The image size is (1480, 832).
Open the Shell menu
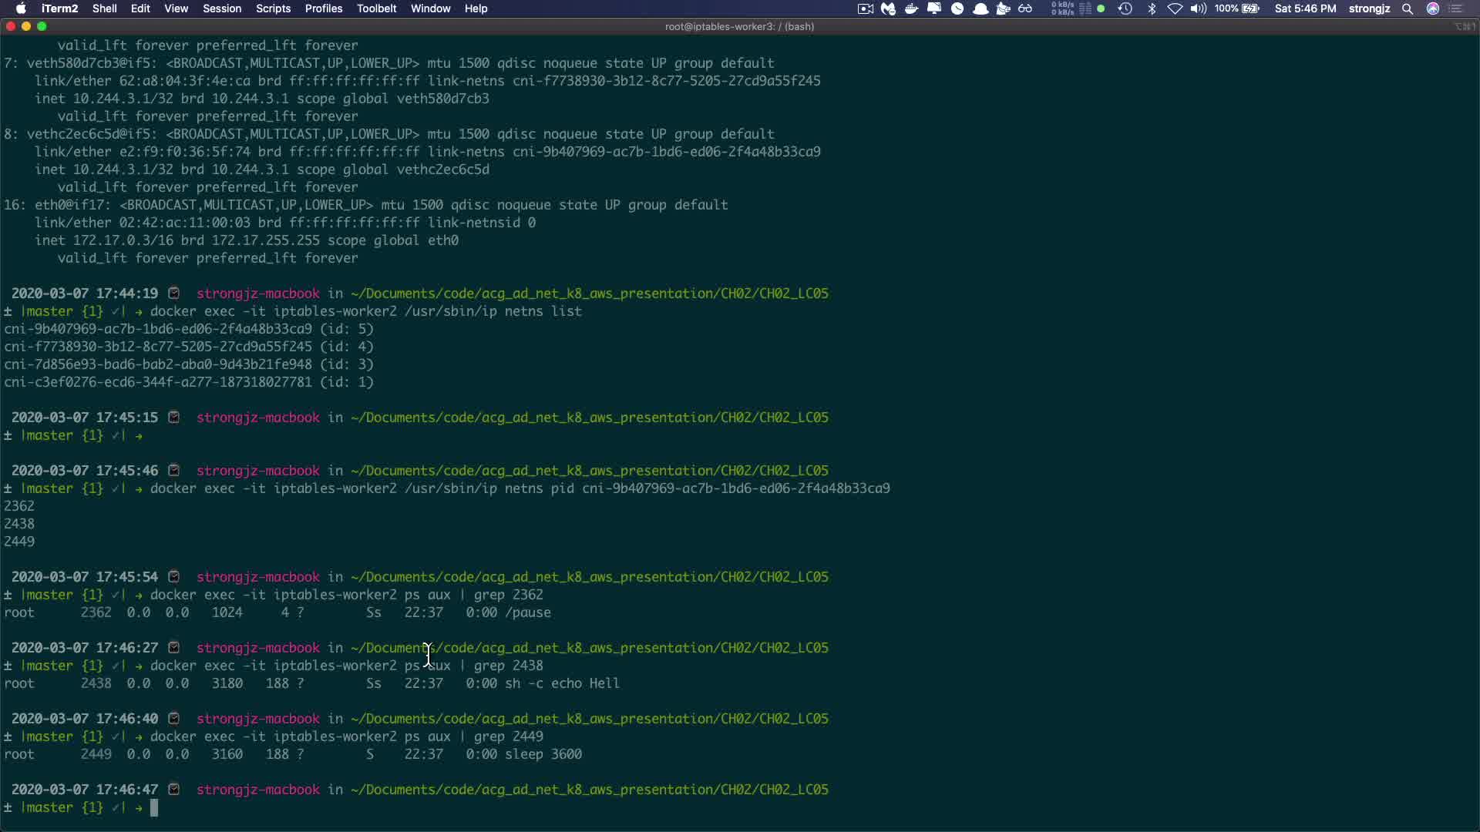[105, 8]
